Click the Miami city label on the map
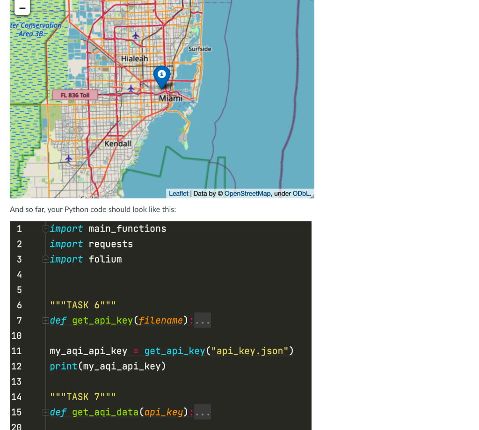Screen dimensions: 479x430 click(x=171, y=98)
